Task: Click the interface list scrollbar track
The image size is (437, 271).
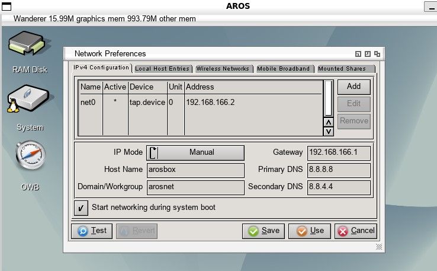Action: 328,98
